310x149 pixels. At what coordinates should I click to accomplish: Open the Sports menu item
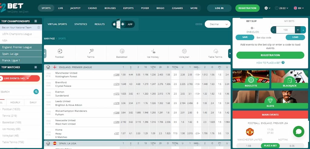[x=46, y=8]
